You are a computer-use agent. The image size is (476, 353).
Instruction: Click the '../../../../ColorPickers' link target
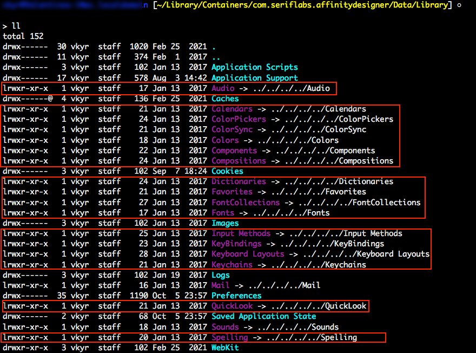click(339, 119)
